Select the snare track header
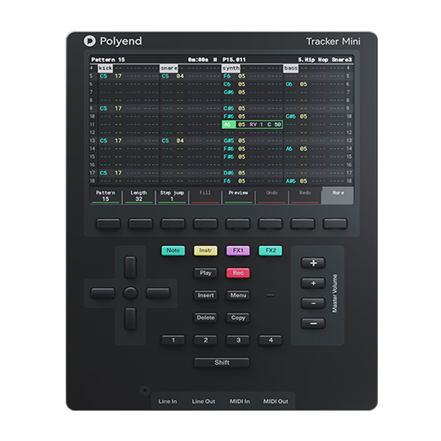 tap(169, 68)
